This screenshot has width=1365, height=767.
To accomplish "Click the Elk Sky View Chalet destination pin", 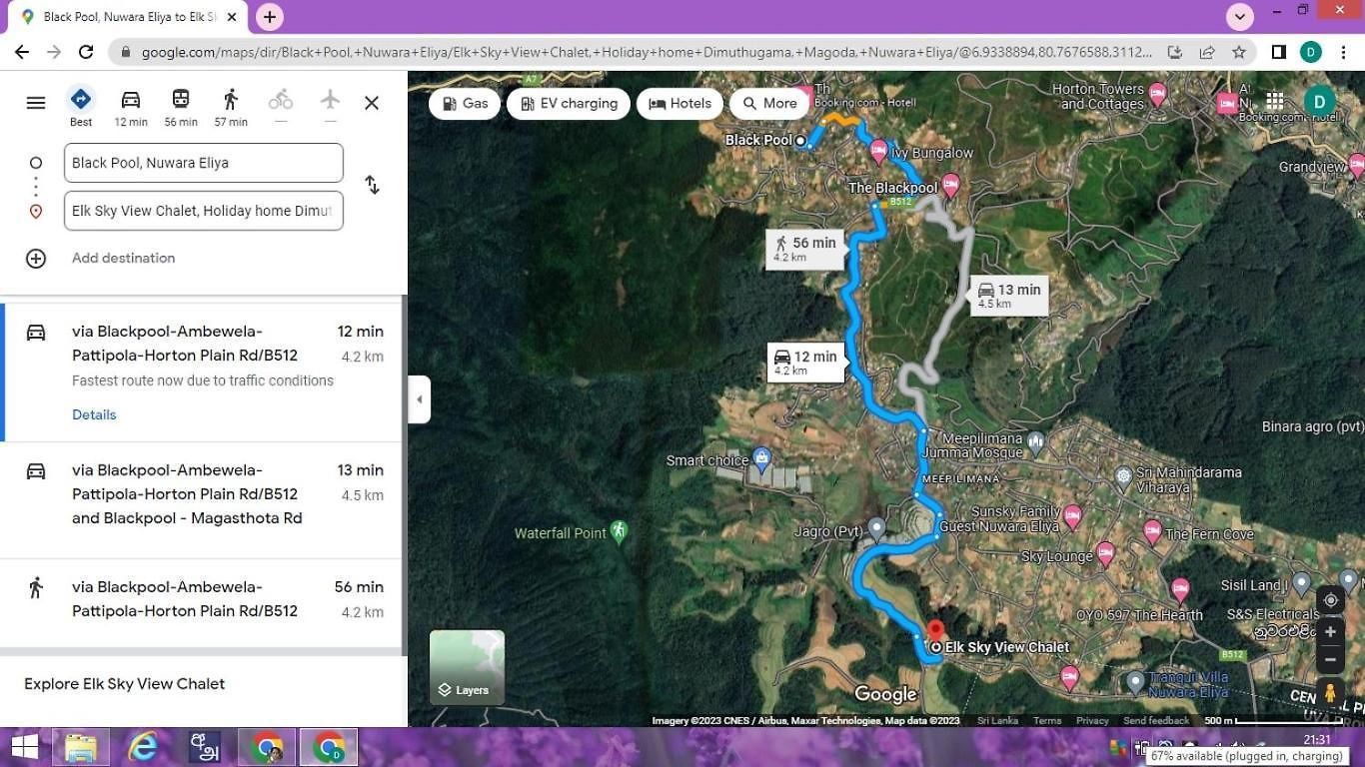I will pyautogui.click(x=935, y=634).
